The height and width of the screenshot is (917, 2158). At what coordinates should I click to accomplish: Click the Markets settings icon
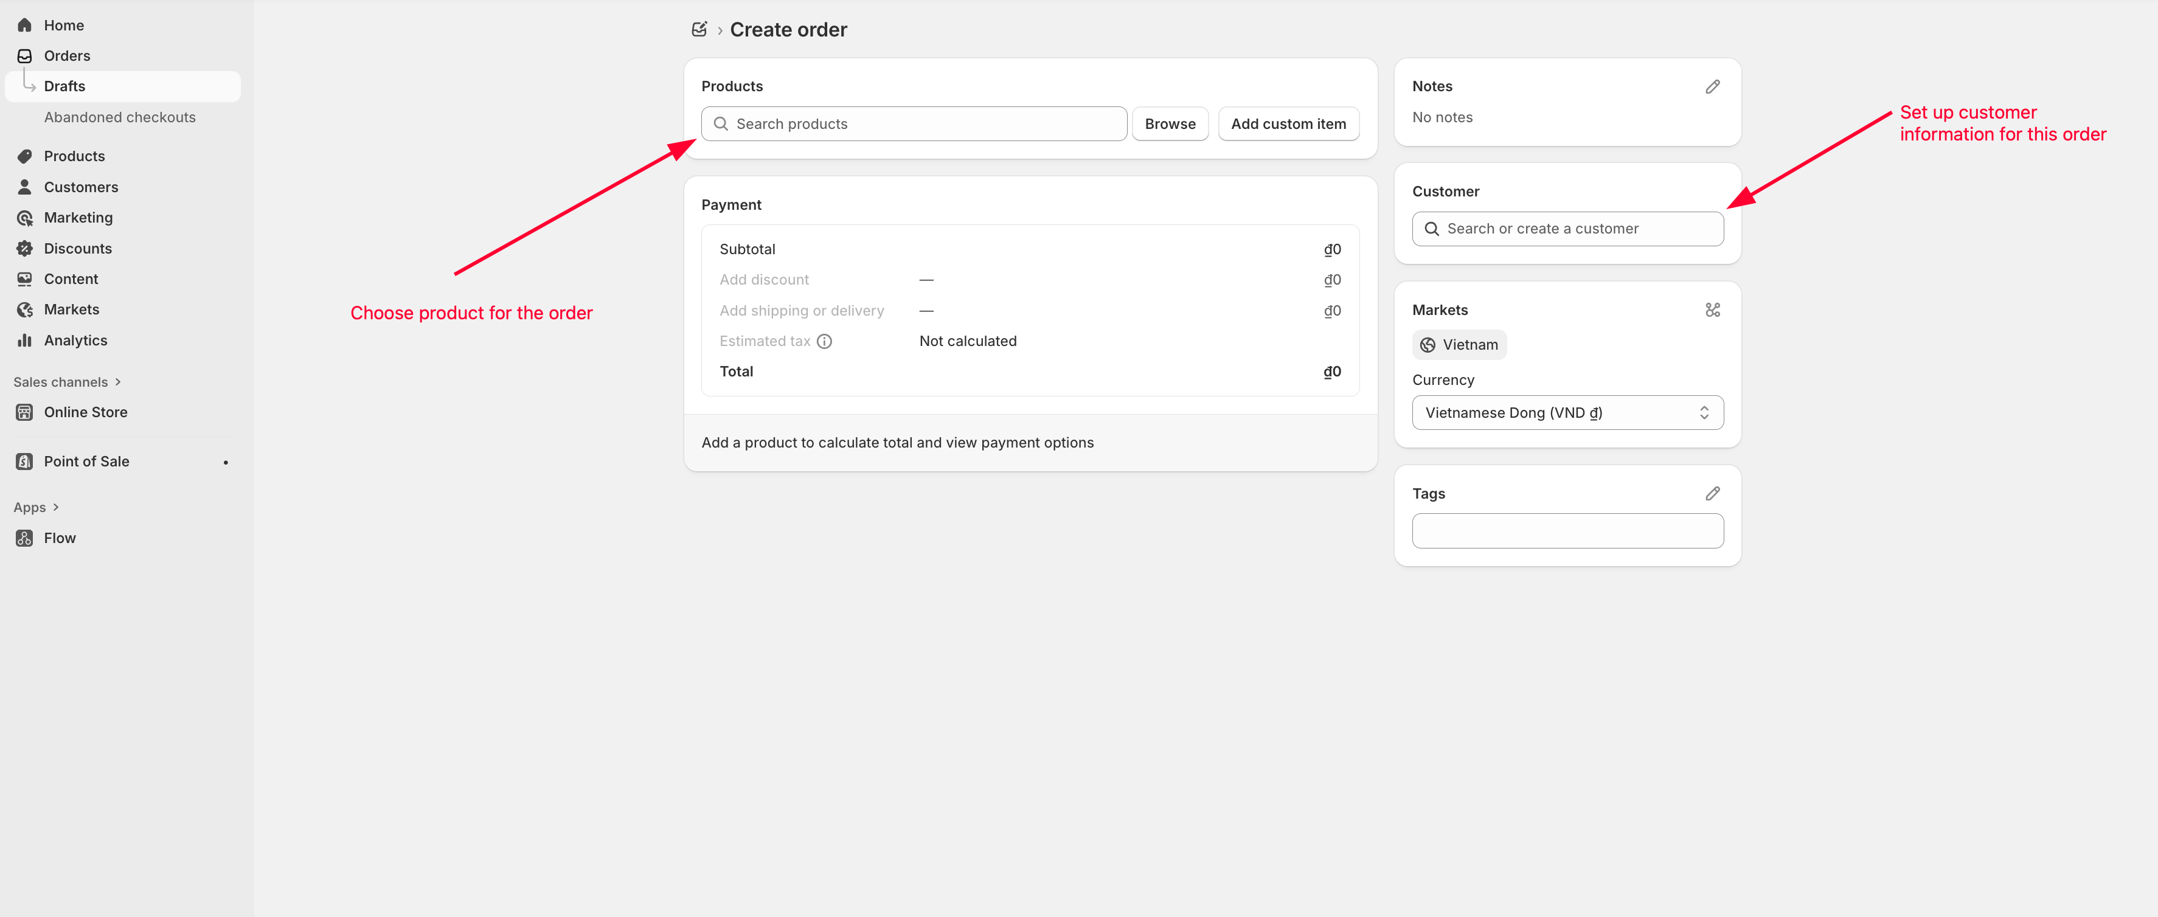coord(1712,310)
